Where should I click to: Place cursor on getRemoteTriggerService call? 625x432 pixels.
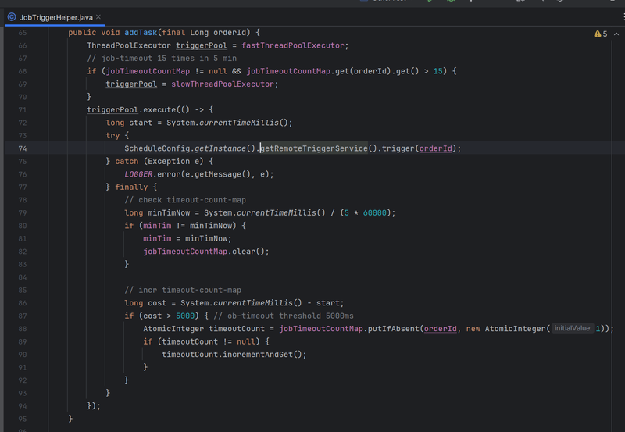tap(314, 148)
